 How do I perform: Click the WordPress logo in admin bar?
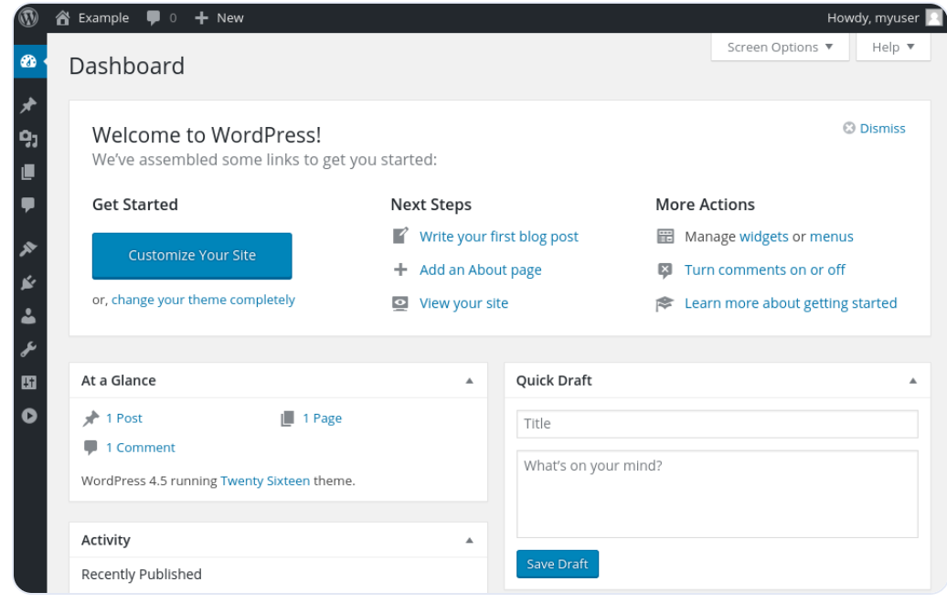pos(28,17)
